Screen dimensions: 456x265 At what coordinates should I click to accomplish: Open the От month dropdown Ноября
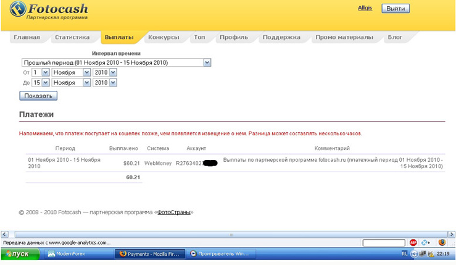pos(71,72)
